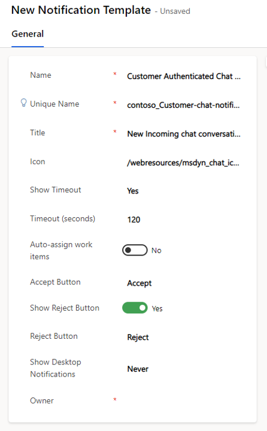
Task: Click the Timeout (seconds) label
Action: pyautogui.click(x=63, y=219)
